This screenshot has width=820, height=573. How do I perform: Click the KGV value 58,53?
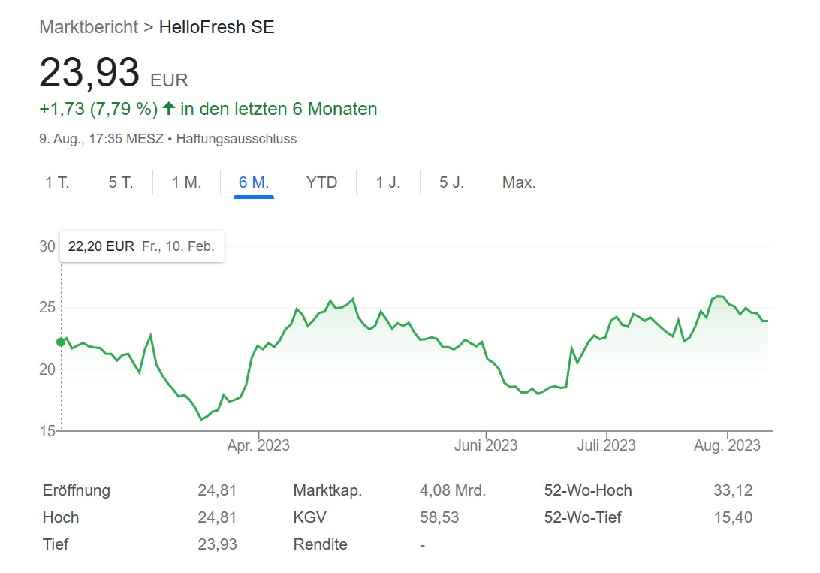click(439, 517)
